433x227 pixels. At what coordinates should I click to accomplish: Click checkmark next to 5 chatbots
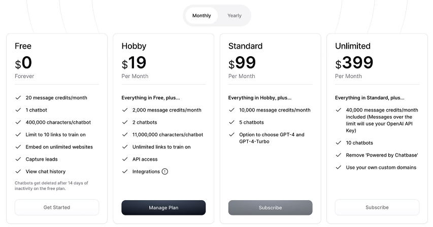coord(231,122)
